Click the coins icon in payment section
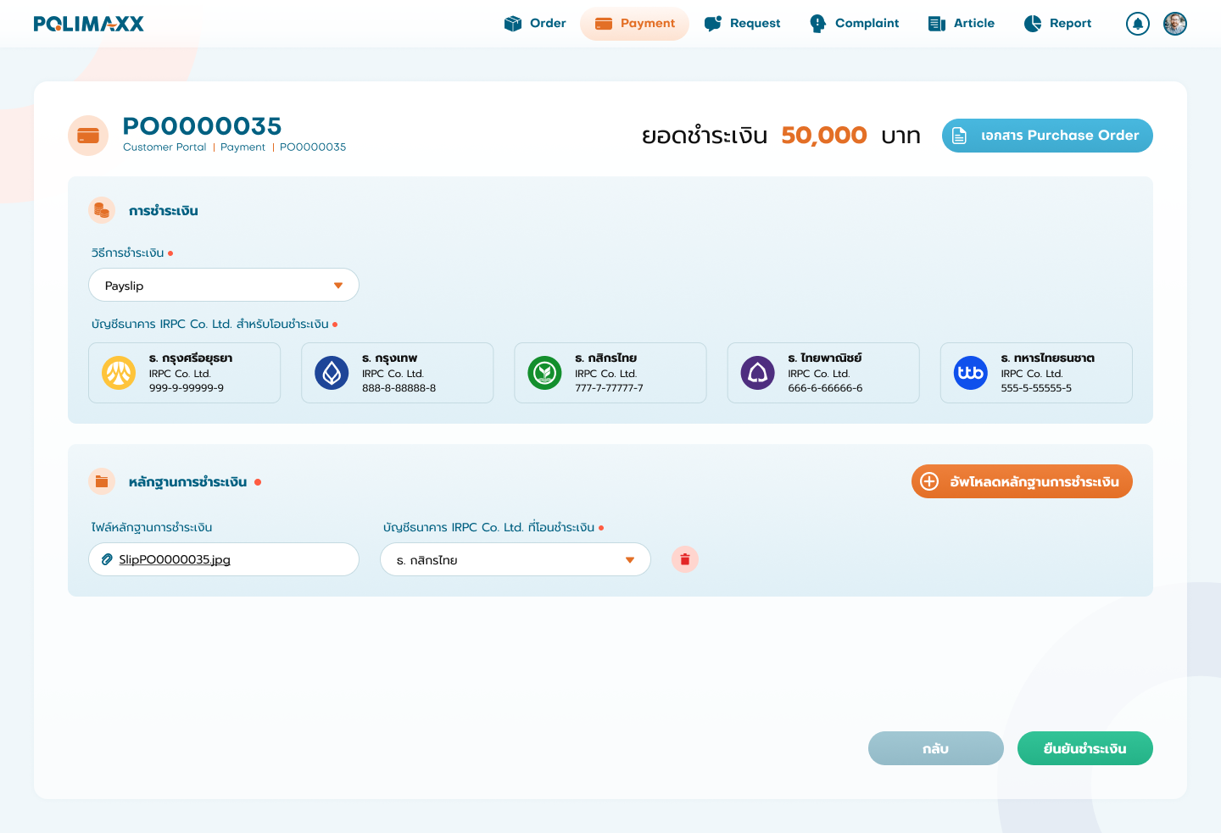Viewport: 1221px width, 833px height. pyautogui.click(x=102, y=210)
